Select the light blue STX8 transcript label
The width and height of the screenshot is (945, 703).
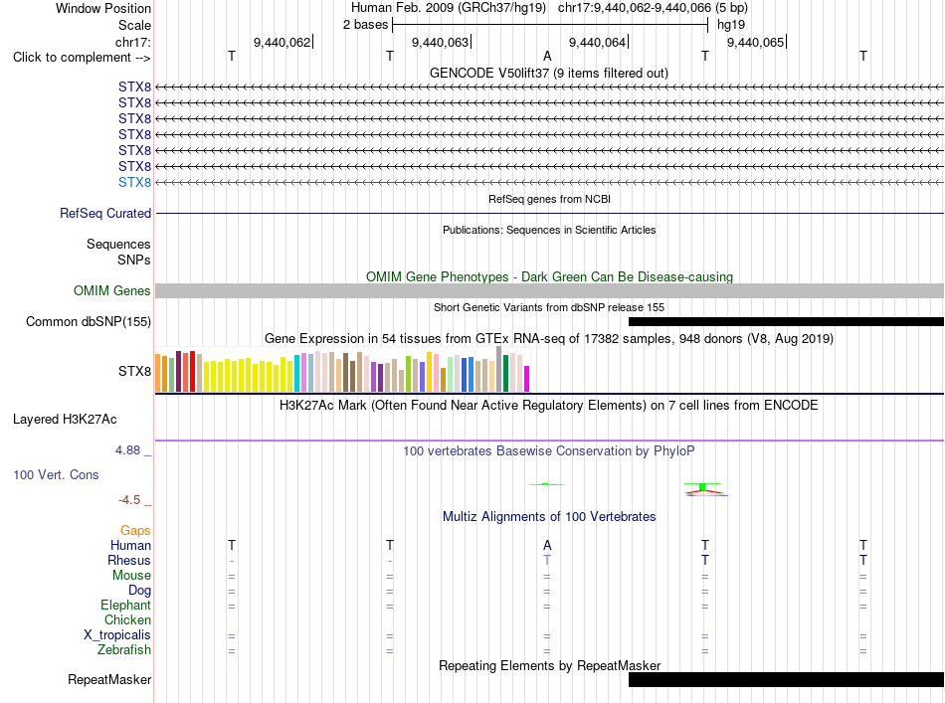pos(134,182)
